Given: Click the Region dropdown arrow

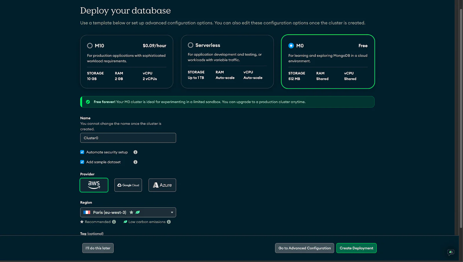Looking at the screenshot, I should tap(172, 212).
